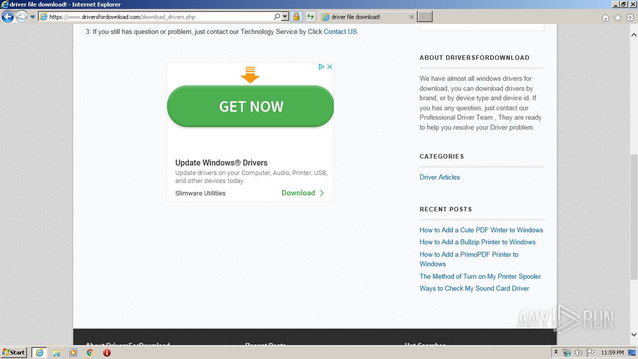Select the 'driver file download!' tab
Screen dimensions: 638x359
click(367, 17)
